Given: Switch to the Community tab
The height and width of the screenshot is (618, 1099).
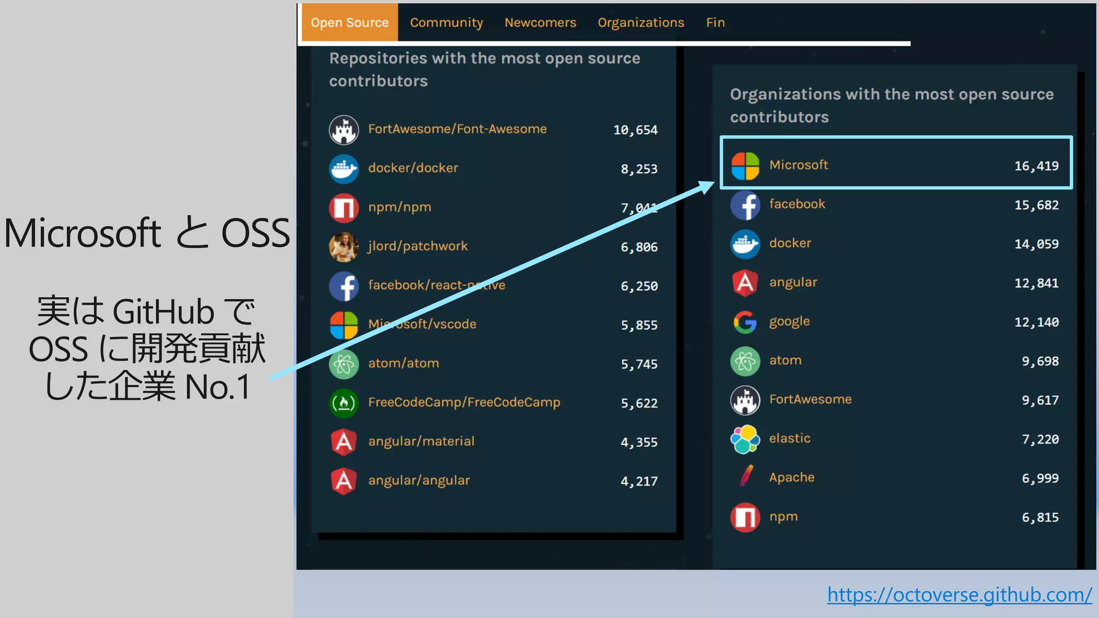Looking at the screenshot, I should click(x=446, y=23).
